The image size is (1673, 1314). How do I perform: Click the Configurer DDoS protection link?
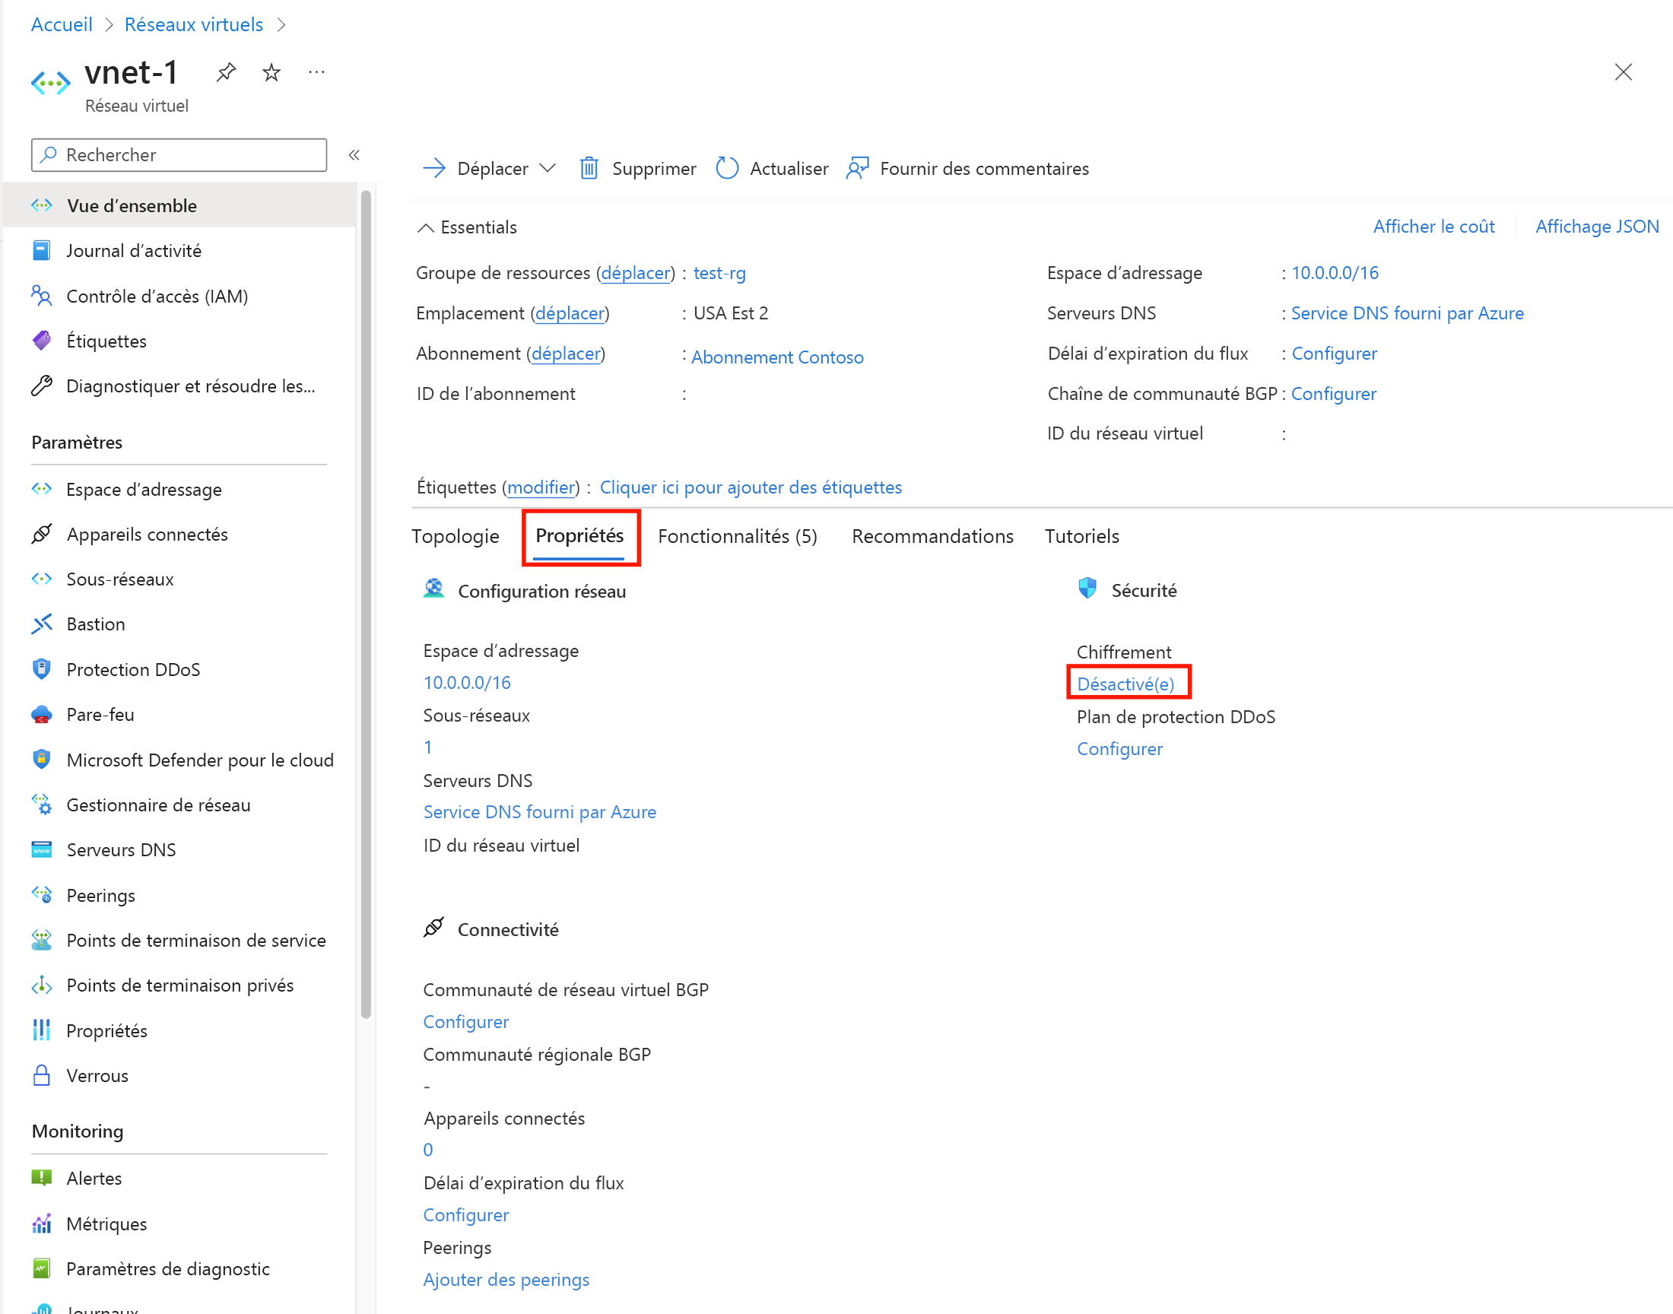(1118, 748)
